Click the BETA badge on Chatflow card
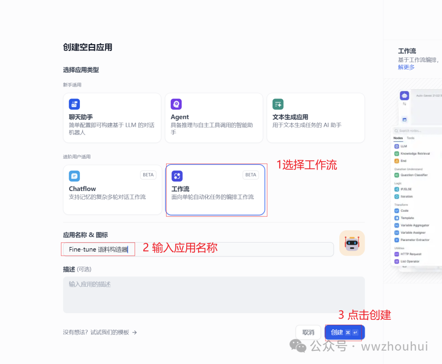 click(148, 175)
